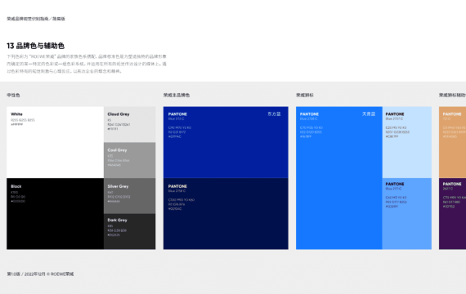Click the "中性色" section label
Image resolution: width=466 pixels, height=294 pixels.
pyautogui.click(x=13, y=95)
